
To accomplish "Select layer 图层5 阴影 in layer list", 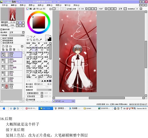I will point(11,80).
